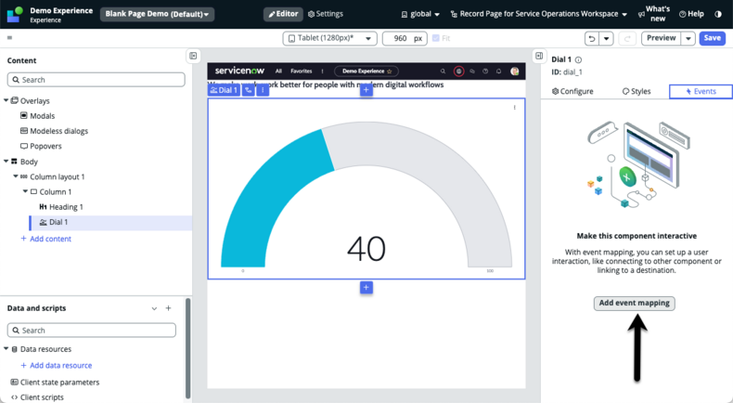
Task: Open the Help menu
Action: pos(691,14)
